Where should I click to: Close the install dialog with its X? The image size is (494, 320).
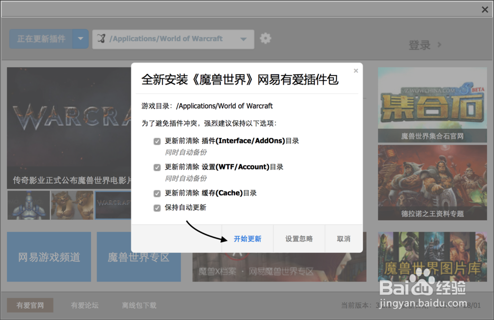pos(356,71)
